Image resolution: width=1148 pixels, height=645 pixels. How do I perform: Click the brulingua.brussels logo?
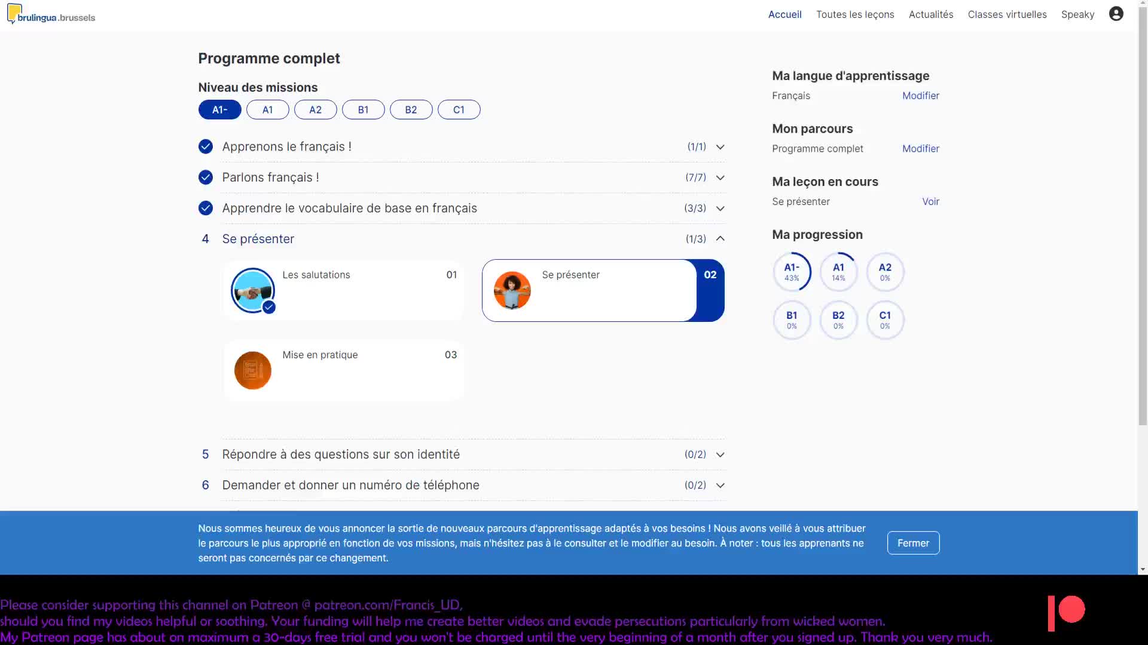click(51, 14)
